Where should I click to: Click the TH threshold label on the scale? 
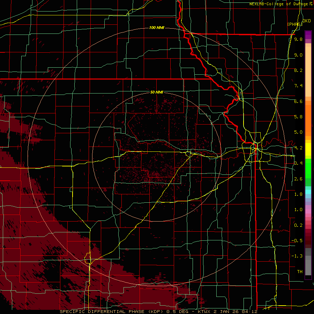tap(300, 272)
